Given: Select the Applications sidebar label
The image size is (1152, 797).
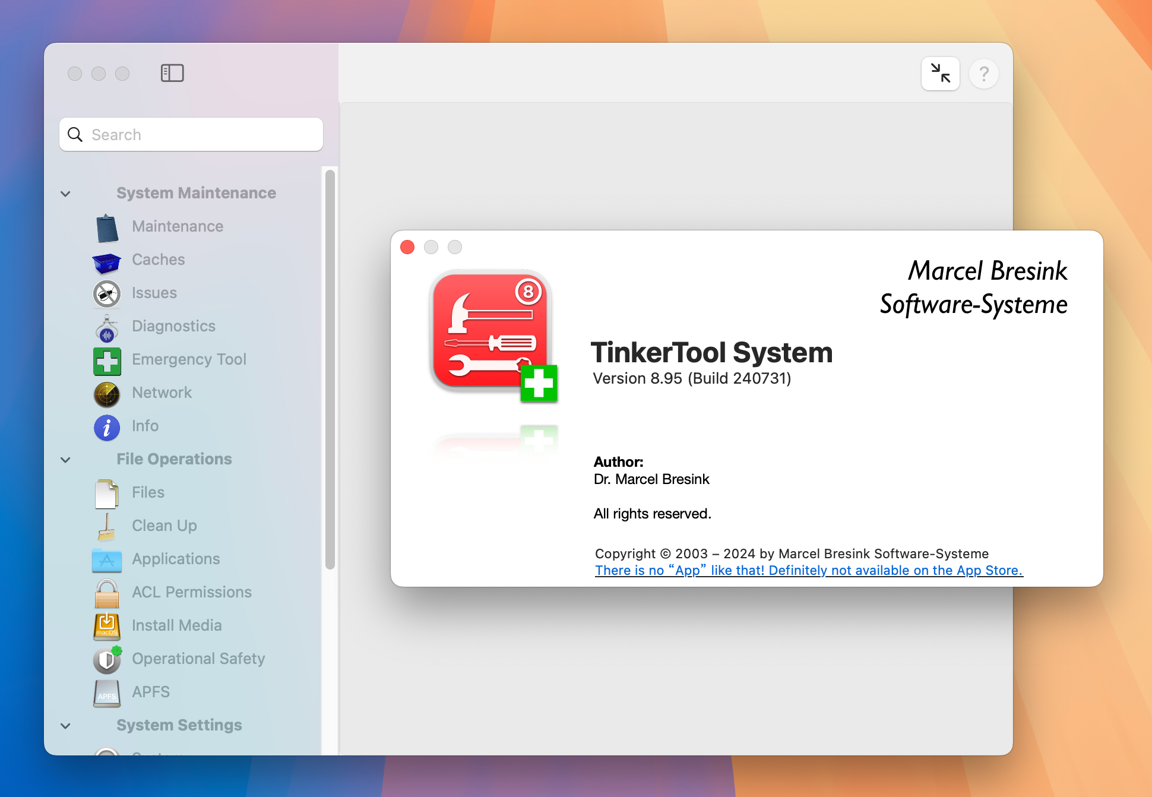Looking at the screenshot, I should tap(176, 559).
